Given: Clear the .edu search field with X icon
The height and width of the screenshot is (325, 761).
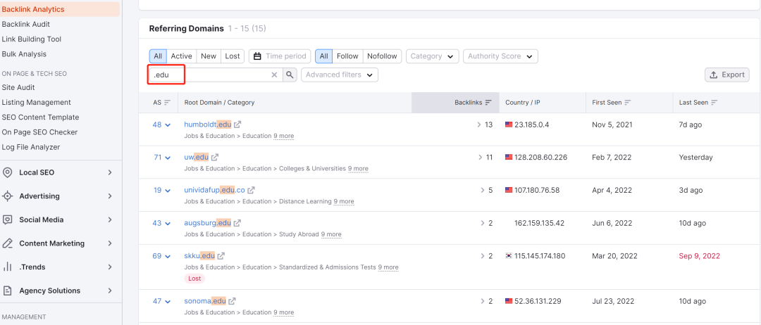Looking at the screenshot, I should [274, 75].
